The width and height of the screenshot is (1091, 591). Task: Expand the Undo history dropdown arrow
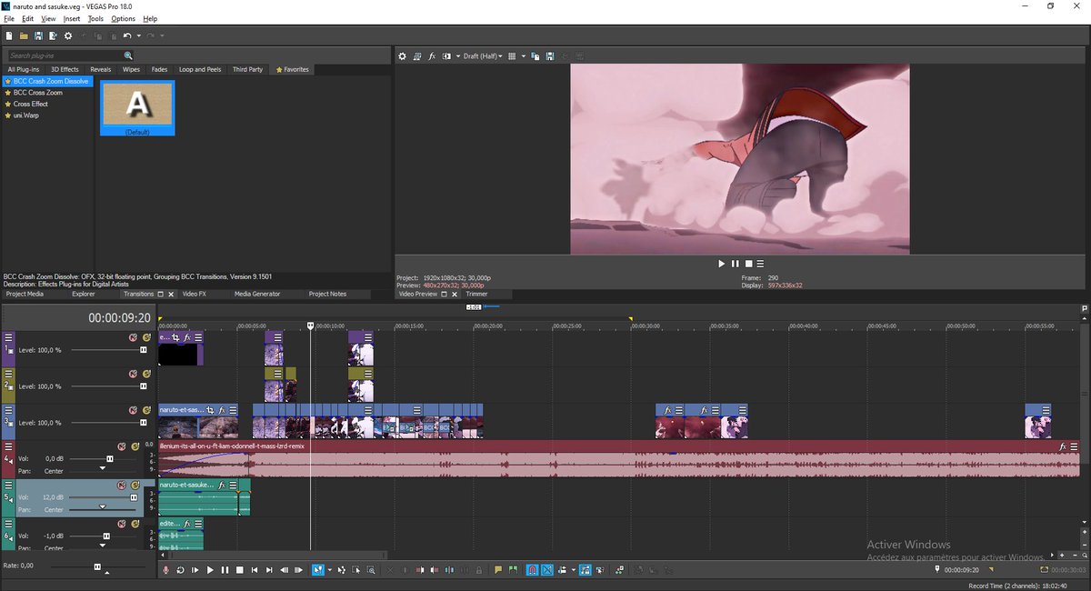tap(138, 36)
